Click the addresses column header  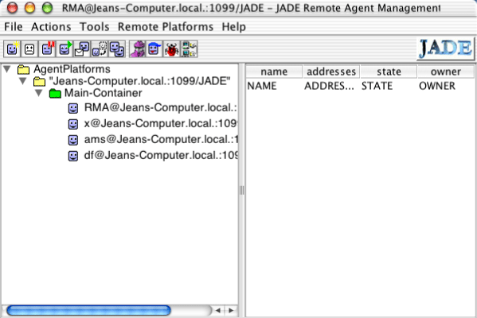point(331,72)
